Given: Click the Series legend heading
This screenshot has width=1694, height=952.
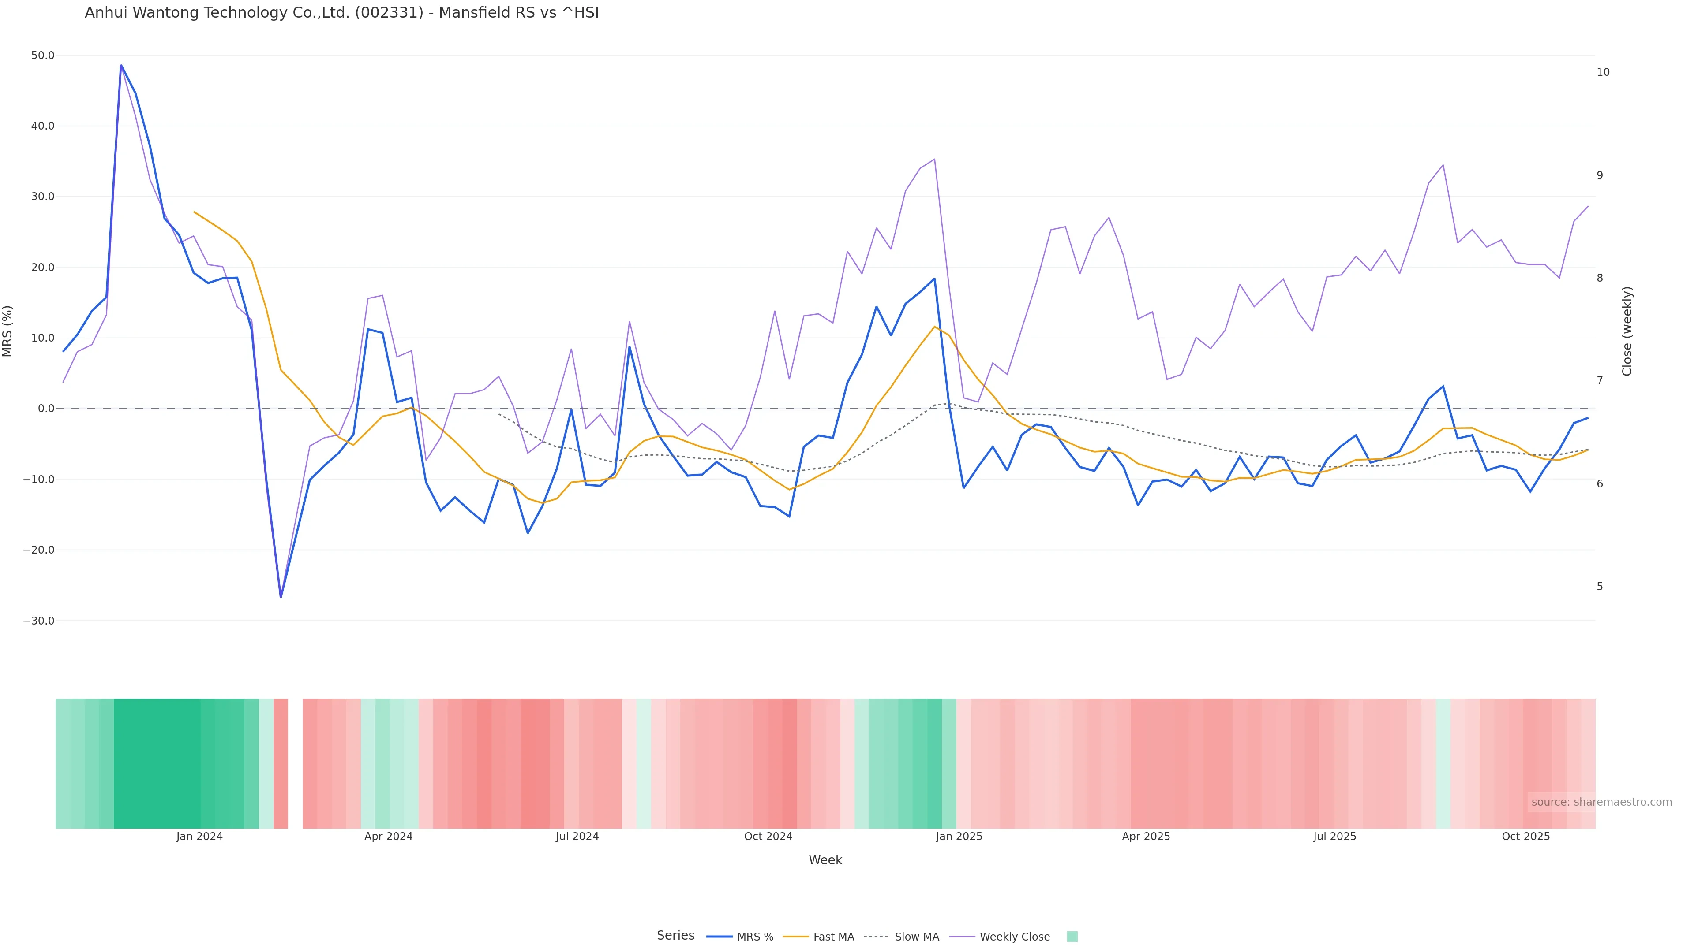Looking at the screenshot, I should 675,936.
